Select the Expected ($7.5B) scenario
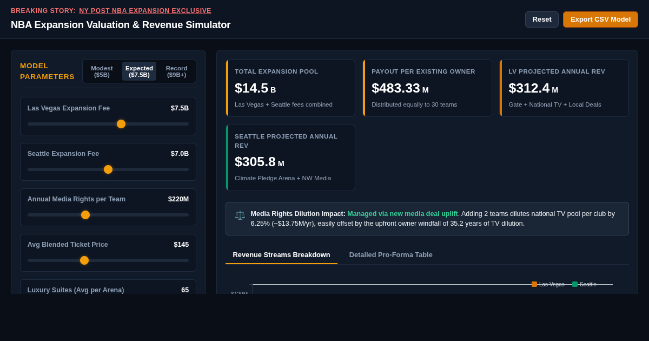This screenshot has height=341, width=649. point(139,71)
